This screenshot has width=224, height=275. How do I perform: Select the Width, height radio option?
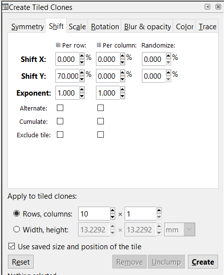16,229
